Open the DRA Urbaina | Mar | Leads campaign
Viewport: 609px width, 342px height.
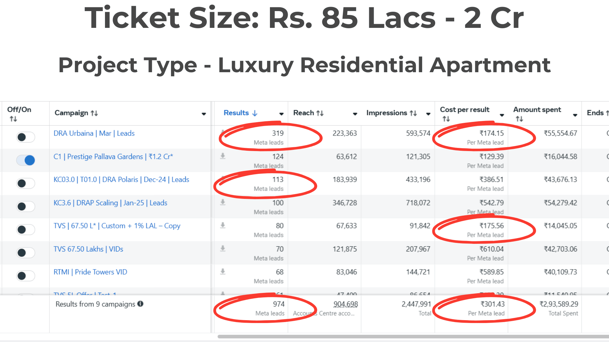(x=94, y=133)
